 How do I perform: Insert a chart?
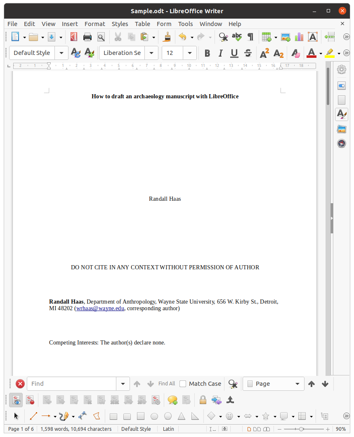pyautogui.click(x=299, y=37)
